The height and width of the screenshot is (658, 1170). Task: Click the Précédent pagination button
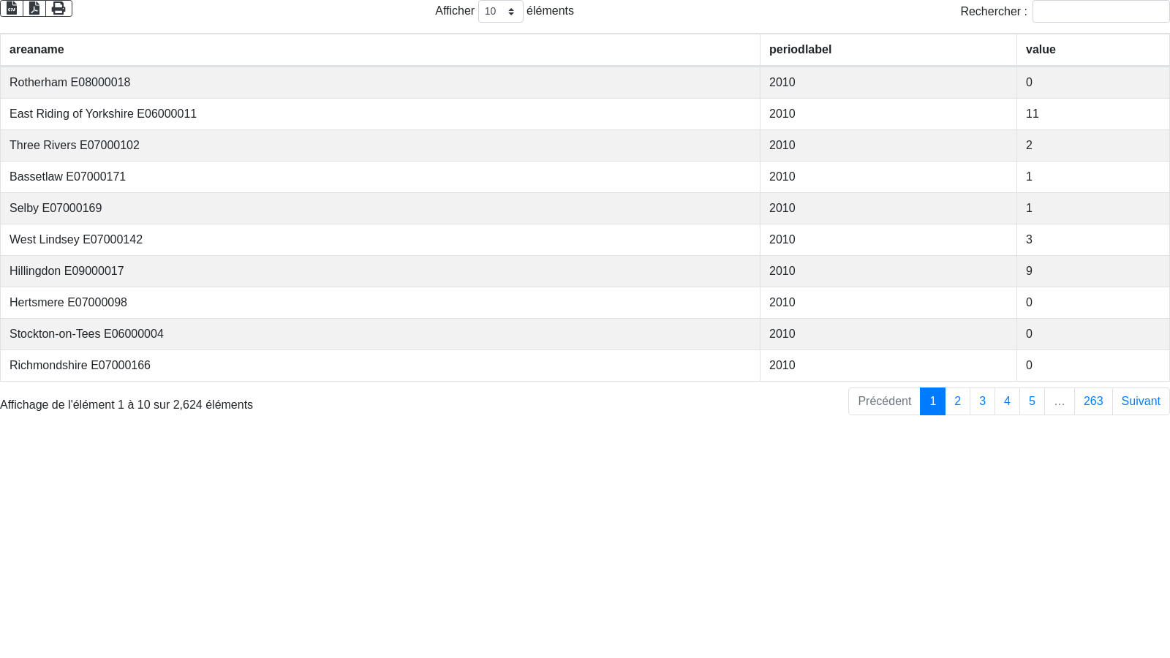884,401
